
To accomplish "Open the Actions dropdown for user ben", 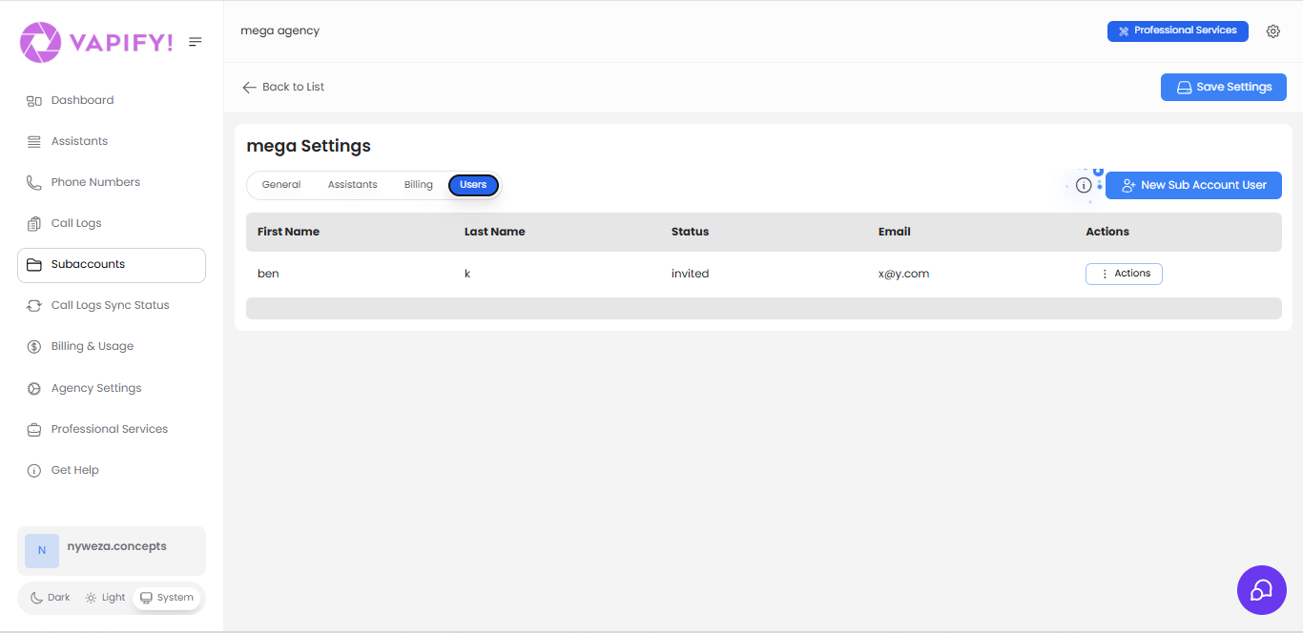I will [x=1124, y=274].
